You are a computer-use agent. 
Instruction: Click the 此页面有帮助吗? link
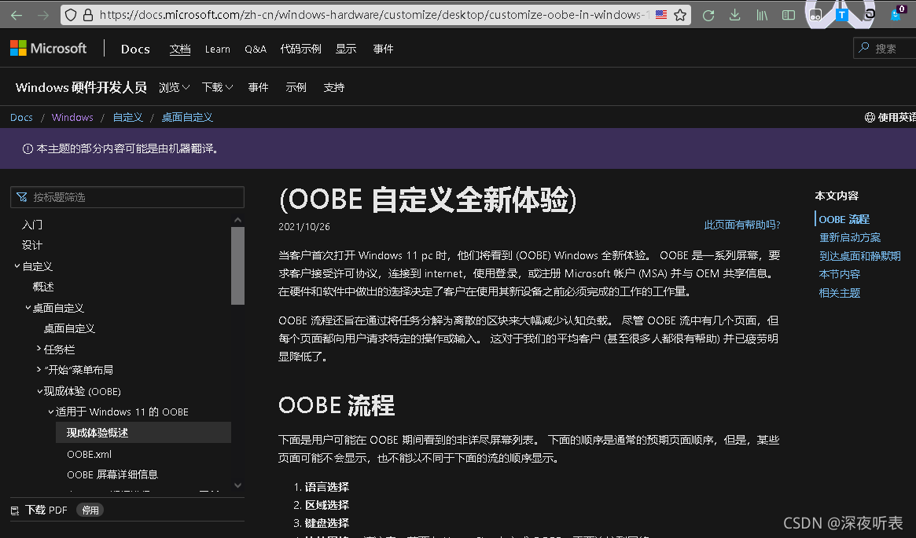pos(742,225)
